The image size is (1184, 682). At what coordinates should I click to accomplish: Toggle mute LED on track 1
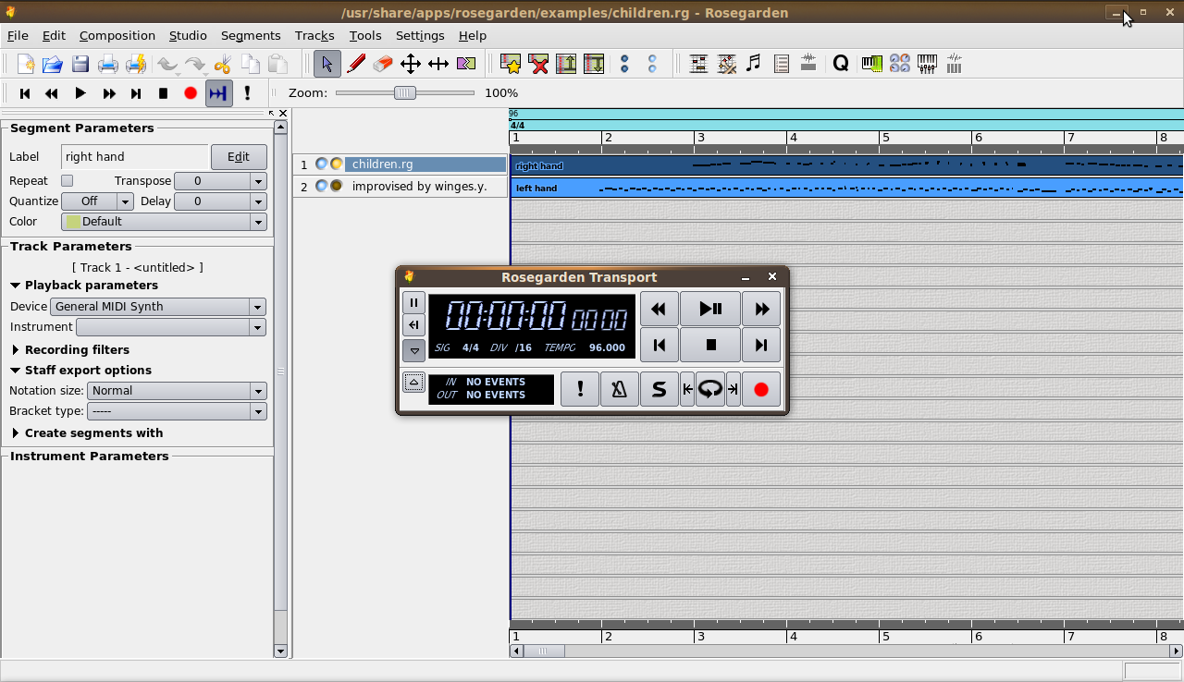coord(321,164)
